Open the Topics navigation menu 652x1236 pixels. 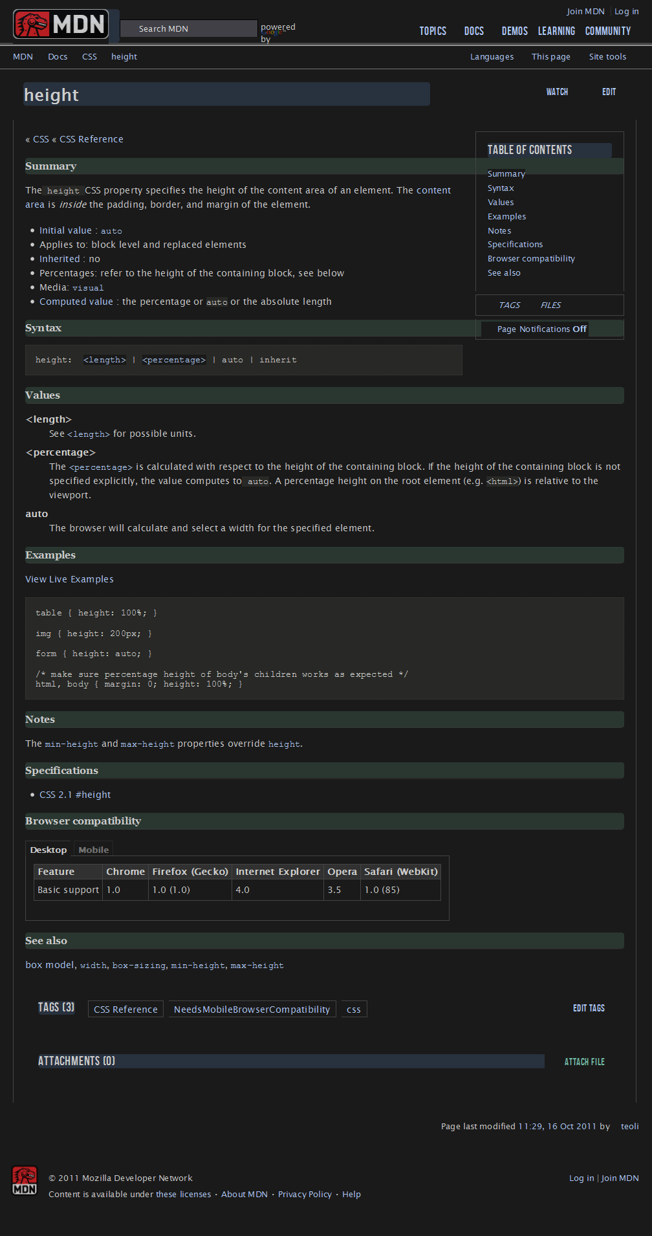pyautogui.click(x=432, y=31)
